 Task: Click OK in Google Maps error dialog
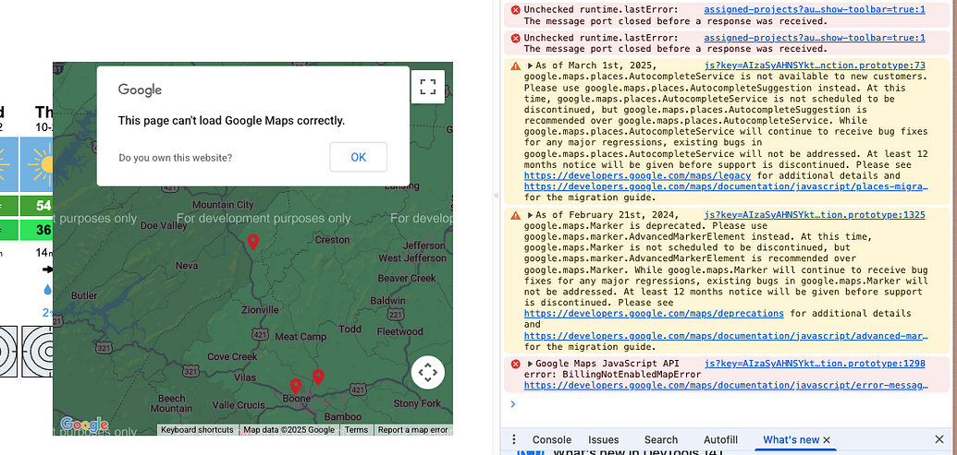(x=358, y=157)
